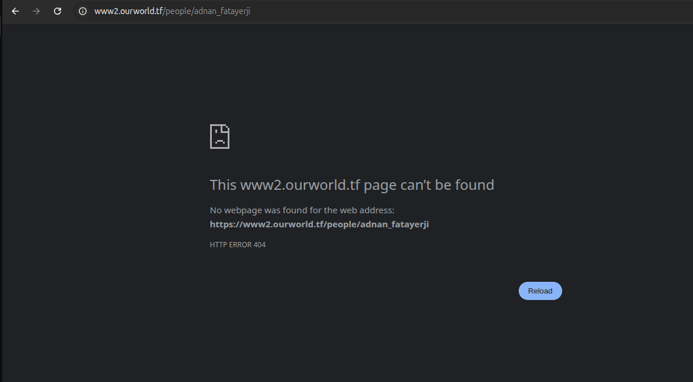Click empty address bar space right of URL
Image resolution: width=693 pixels, height=382 pixels.
point(469,11)
